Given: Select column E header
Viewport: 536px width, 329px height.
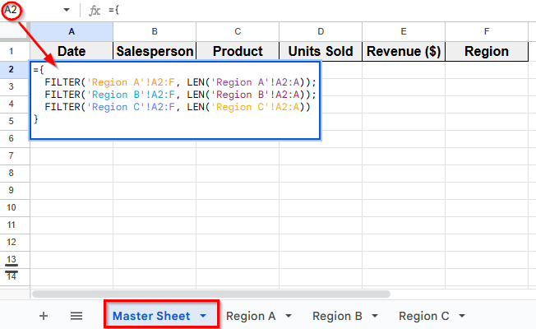Looking at the screenshot, I should point(404,32).
